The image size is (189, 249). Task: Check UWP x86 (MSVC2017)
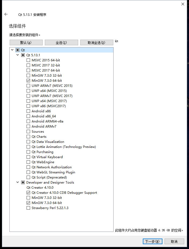point(28,106)
